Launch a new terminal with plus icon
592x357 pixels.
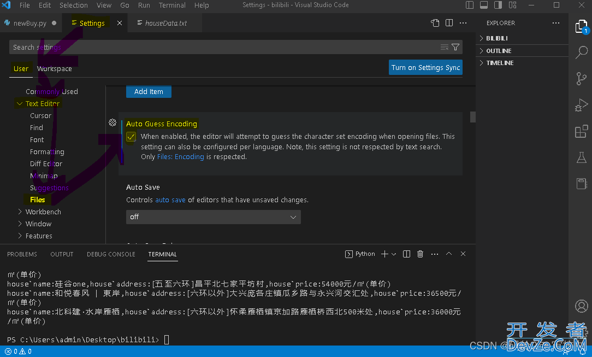(x=384, y=254)
